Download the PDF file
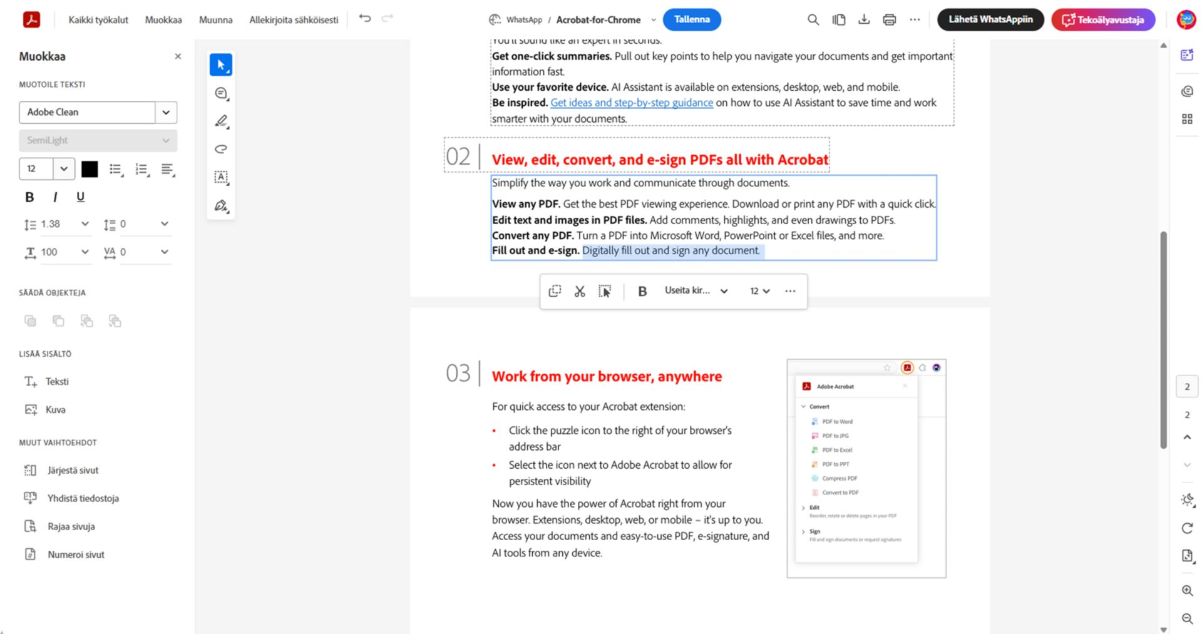The height and width of the screenshot is (634, 1202). coord(864,19)
